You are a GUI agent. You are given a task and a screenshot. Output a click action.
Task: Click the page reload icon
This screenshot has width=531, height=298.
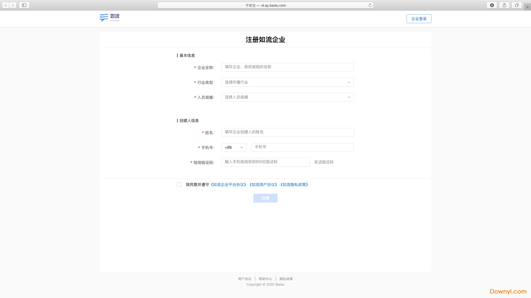(370, 5)
